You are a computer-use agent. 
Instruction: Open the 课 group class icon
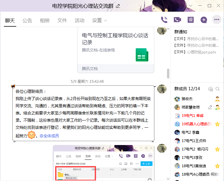click(191, 20)
